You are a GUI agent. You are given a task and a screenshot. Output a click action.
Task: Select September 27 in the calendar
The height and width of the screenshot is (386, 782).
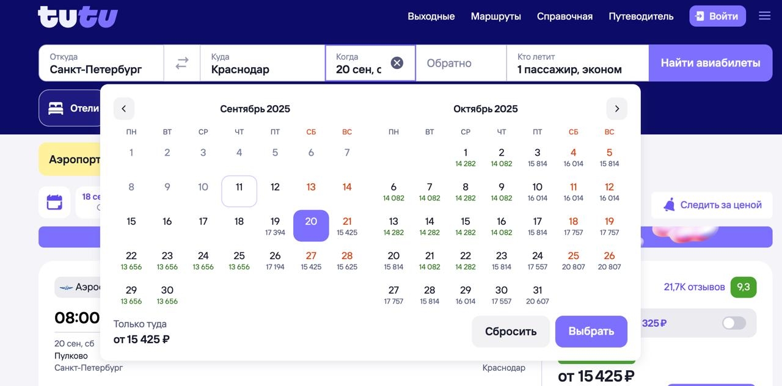coord(311,260)
